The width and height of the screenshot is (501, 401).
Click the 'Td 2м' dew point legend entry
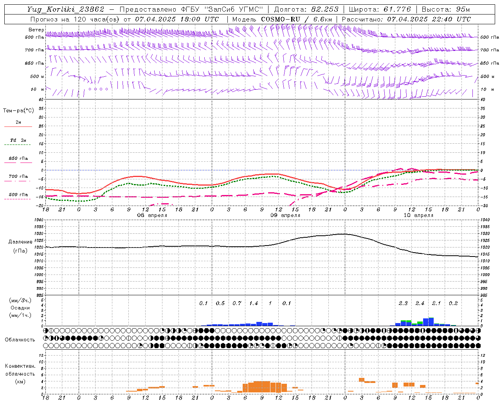click(18, 140)
